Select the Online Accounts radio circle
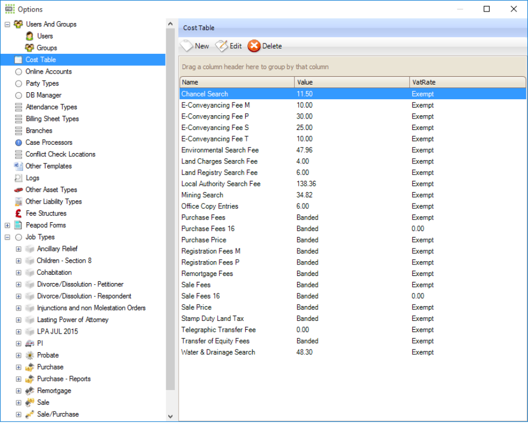The image size is (528, 423). (x=19, y=72)
